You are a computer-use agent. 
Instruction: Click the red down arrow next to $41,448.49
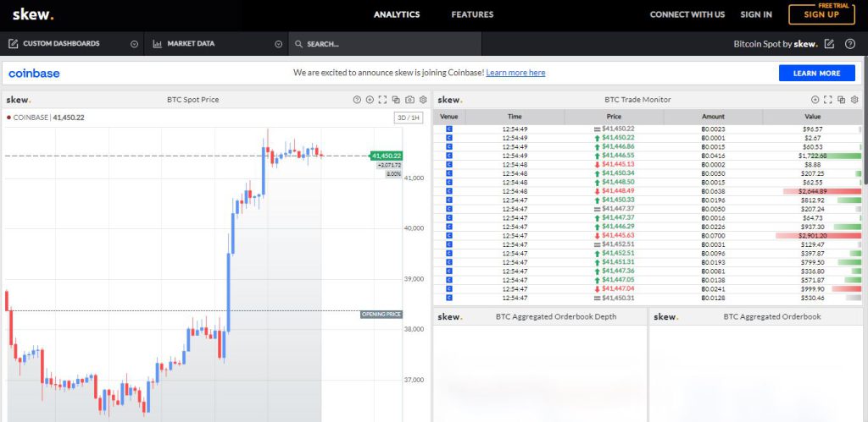[598, 191]
